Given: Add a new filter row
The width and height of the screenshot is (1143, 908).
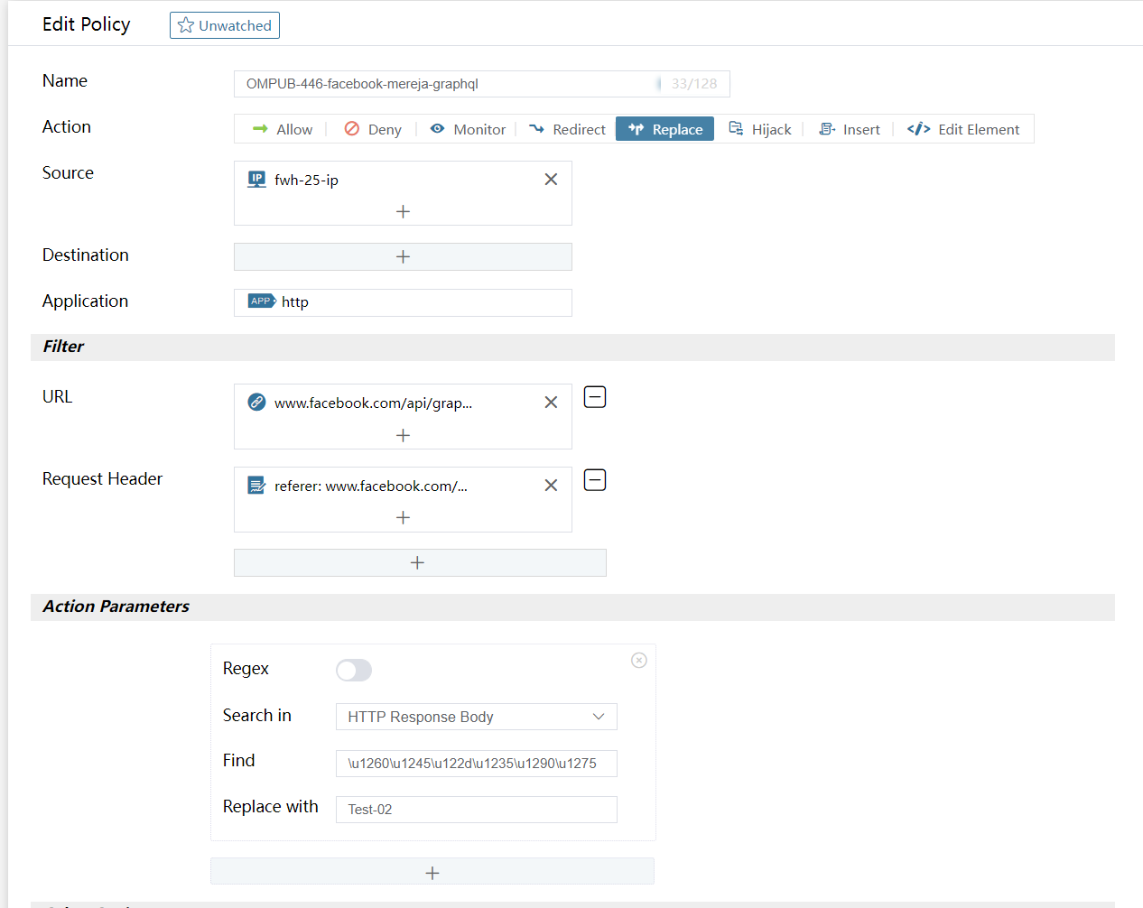Looking at the screenshot, I should point(419,563).
